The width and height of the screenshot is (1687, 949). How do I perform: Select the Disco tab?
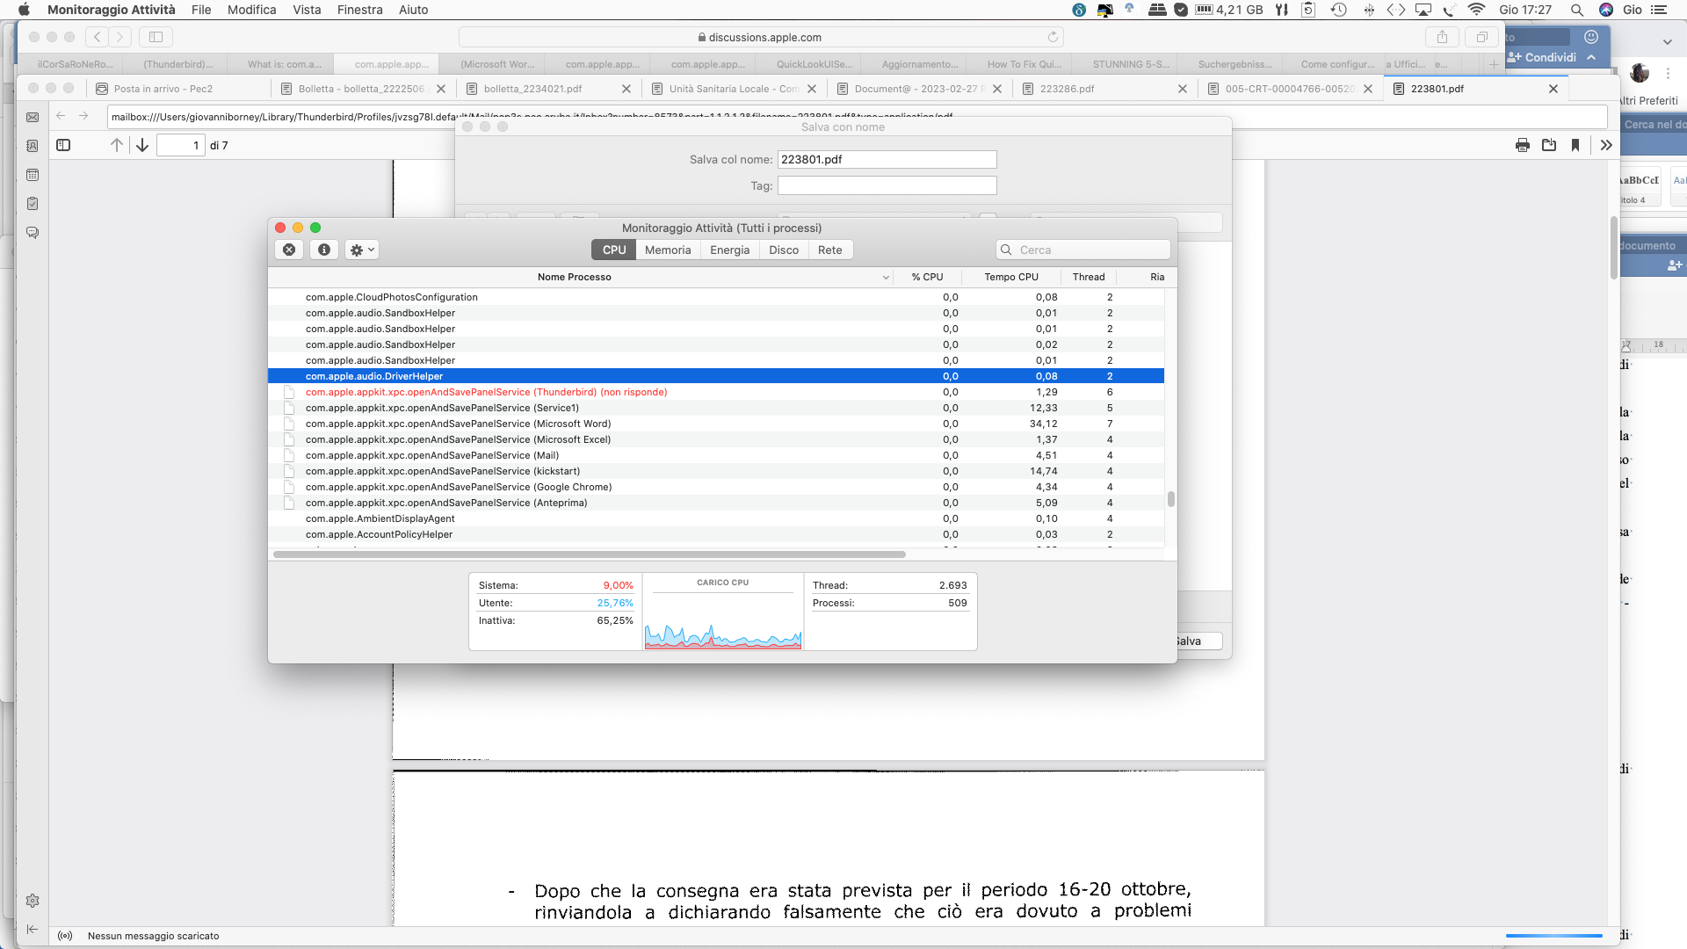pos(783,250)
